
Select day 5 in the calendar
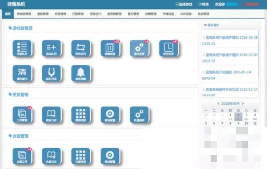tap(206, 124)
